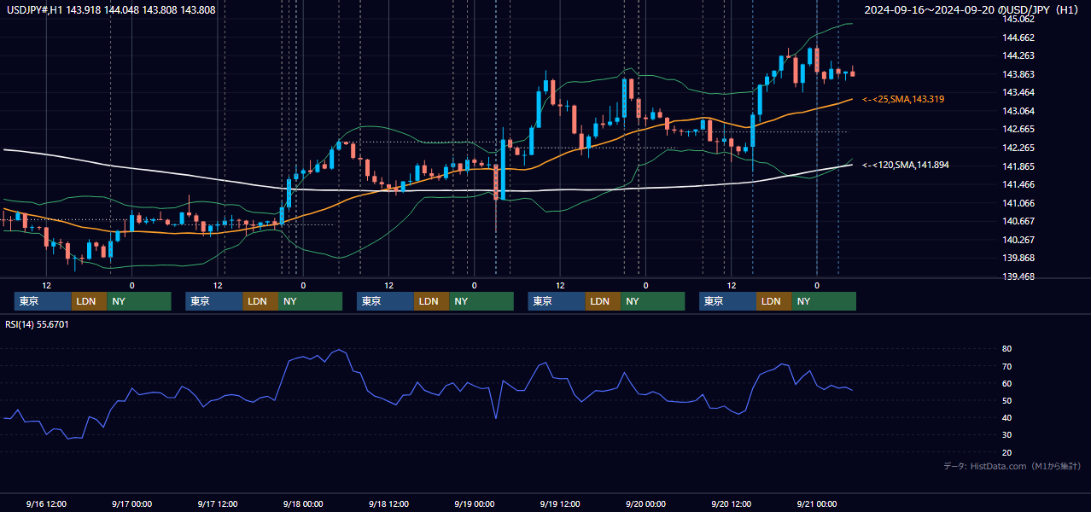Click the RSI scale value 30
Viewport: 1091px width, 512px height.
[x=1007, y=434]
